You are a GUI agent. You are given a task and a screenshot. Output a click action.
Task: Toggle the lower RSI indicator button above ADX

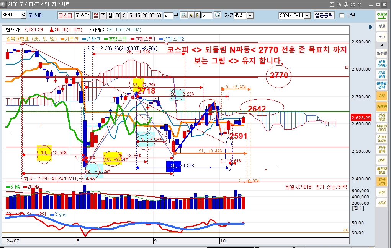point(382,192)
